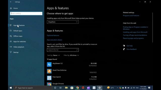Viewport: 161px width, 90px height.
Task: Click the Video playback camera icon
Action: pyautogui.click(x=11, y=47)
